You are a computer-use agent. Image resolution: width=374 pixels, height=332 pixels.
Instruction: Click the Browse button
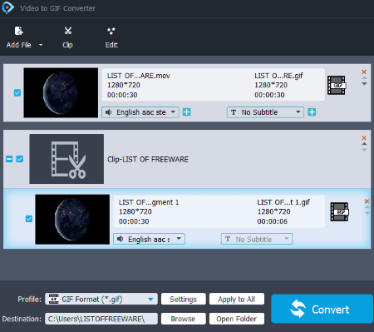(184, 319)
